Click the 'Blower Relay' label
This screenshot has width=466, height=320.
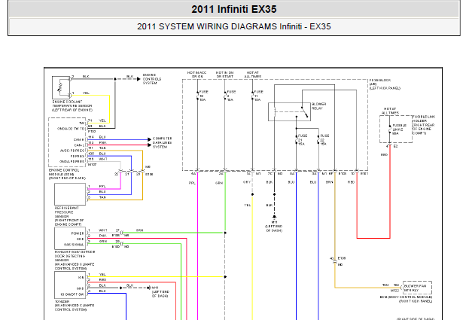[x=318, y=106]
